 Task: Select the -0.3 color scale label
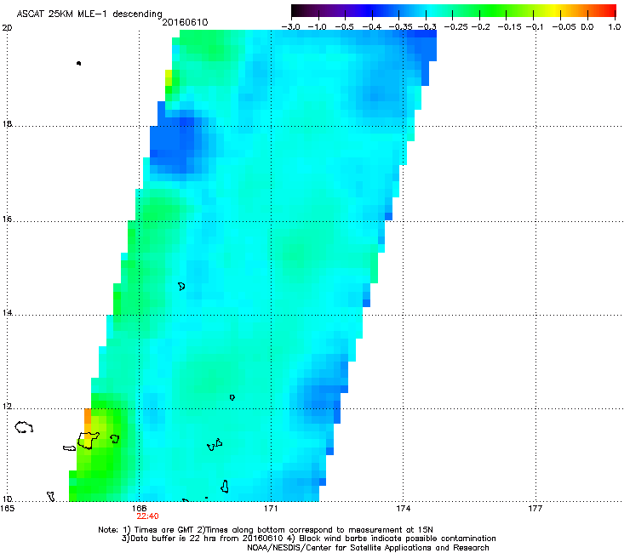[427, 27]
